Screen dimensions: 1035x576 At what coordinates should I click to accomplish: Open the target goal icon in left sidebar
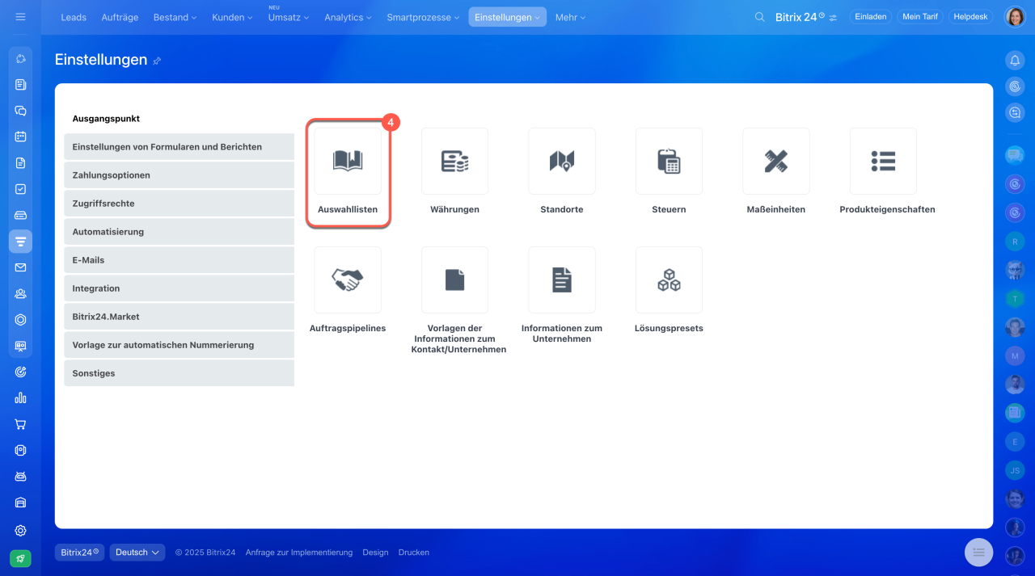[x=21, y=372]
